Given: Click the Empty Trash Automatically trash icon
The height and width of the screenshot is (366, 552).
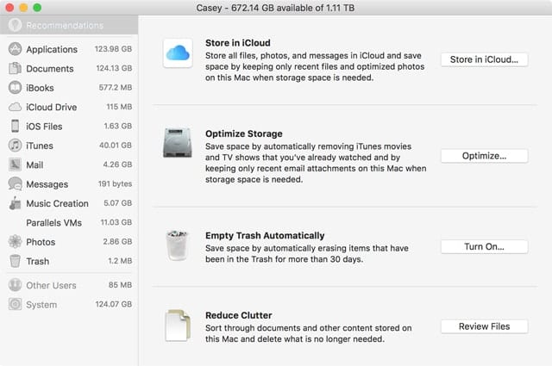Looking at the screenshot, I should pos(177,245).
